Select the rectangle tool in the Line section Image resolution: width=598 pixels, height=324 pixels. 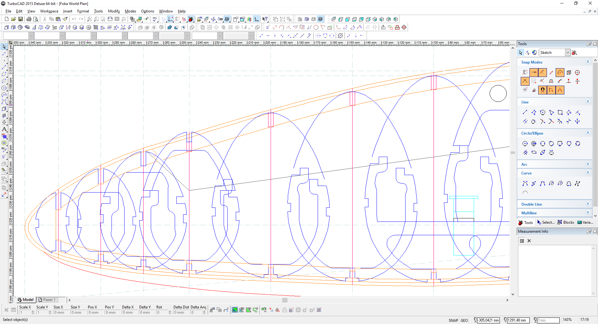560,112
